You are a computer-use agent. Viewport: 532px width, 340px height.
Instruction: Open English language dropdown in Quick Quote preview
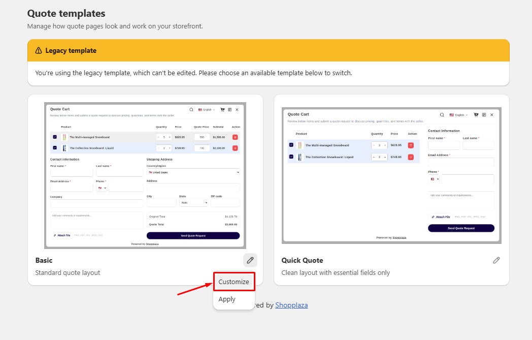[x=459, y=115]
